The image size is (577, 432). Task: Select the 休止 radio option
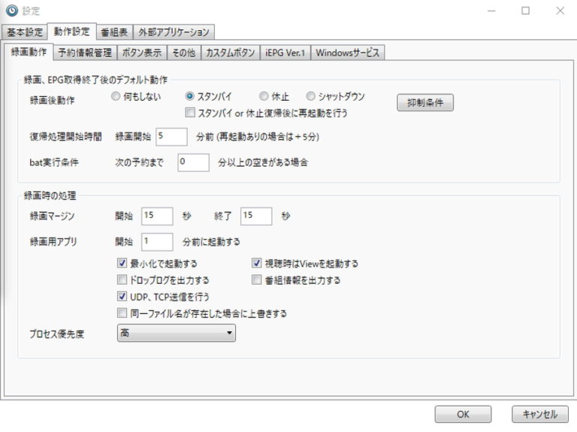click(x=264, y=97)
